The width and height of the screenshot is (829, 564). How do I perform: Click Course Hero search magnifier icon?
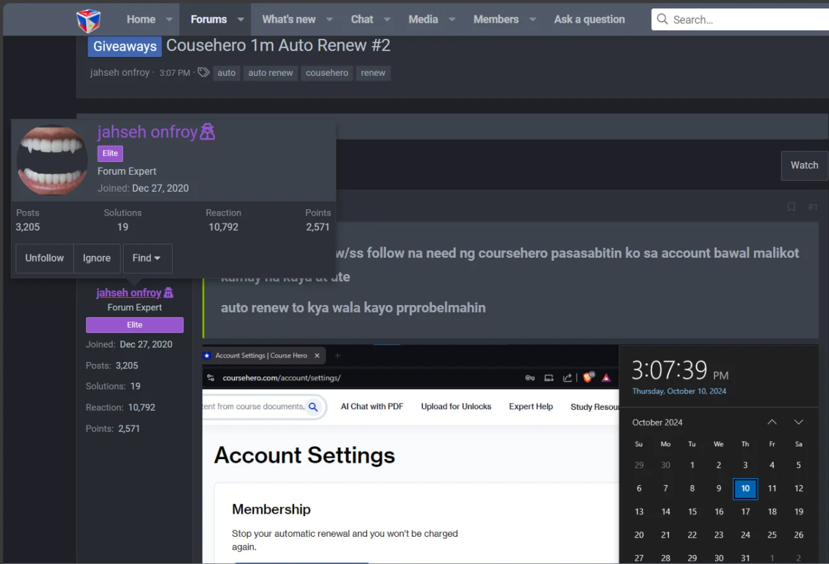click(x=313, y=407)
